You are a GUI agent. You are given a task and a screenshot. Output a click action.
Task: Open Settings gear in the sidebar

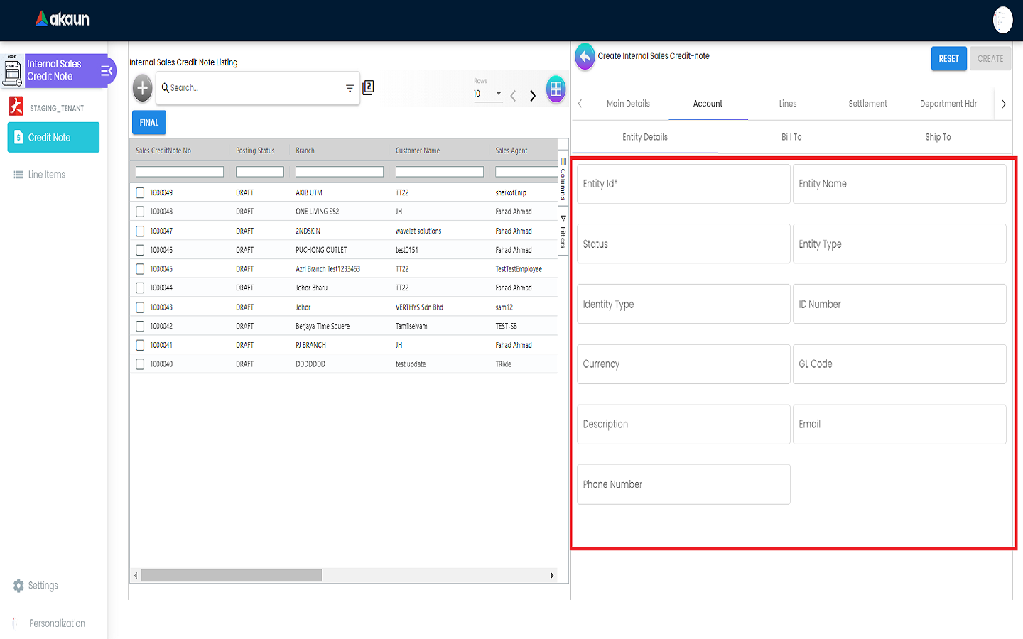pyautogui.click(x=18, y=586)
